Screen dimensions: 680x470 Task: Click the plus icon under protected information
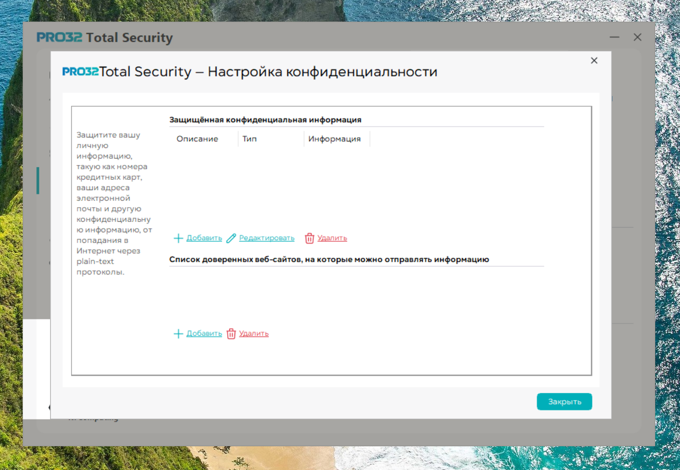178,238
